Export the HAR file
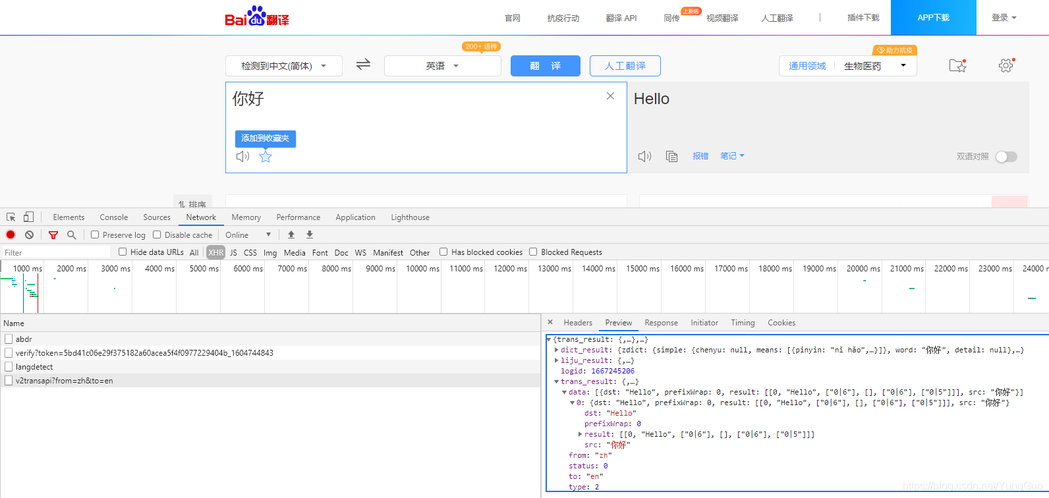Image resolution: width=1049 pixels, height=498 pixels. pos(310,235)
